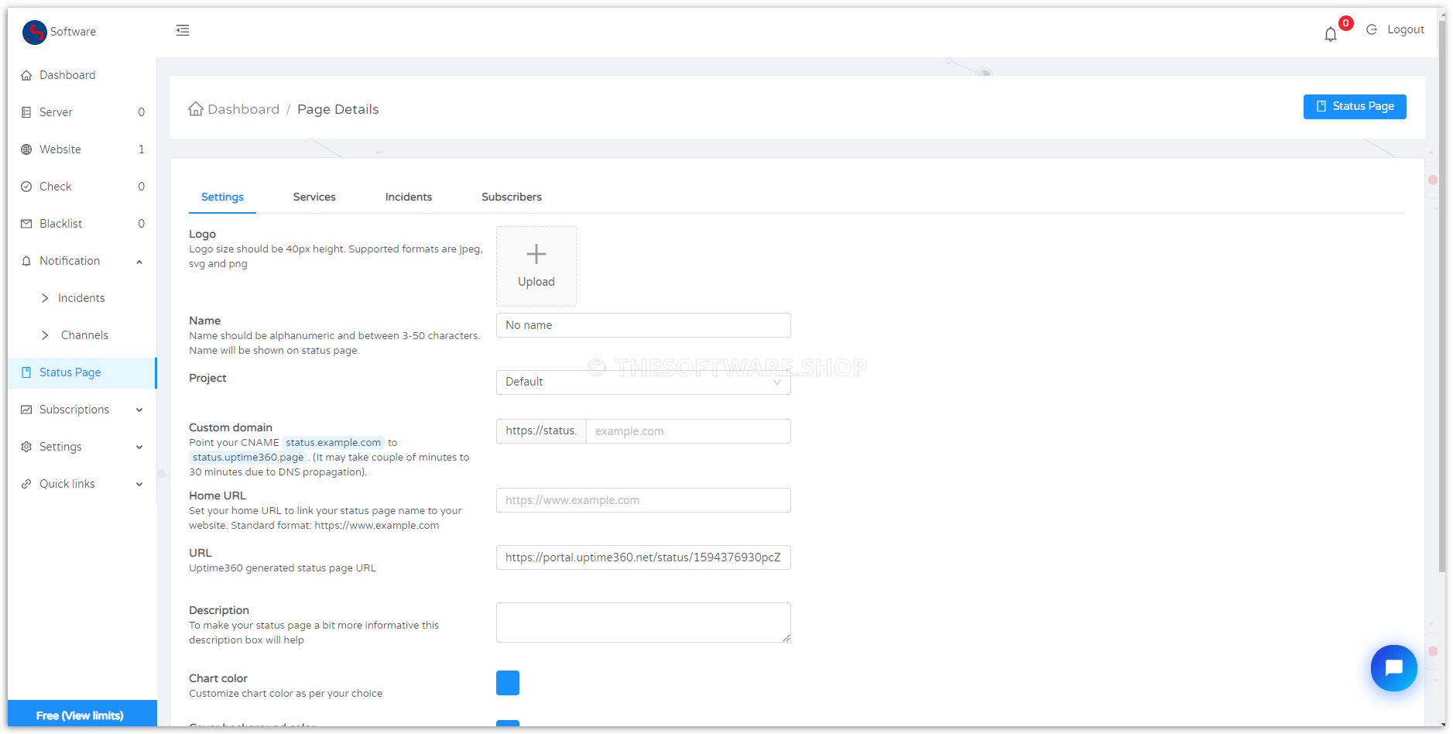1453x734 pixels.
Task: Open the chart color picker swatch
Action: tap(507, 683)
